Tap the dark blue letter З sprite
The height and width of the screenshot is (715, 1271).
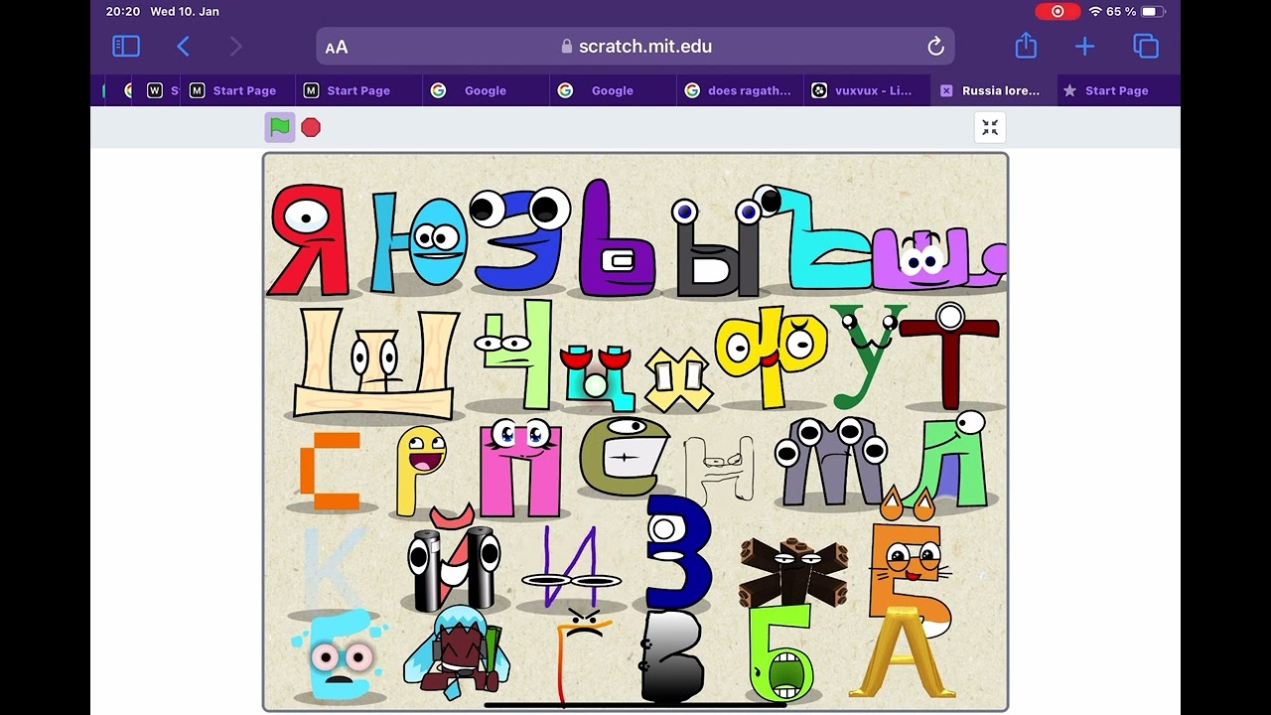(678, 552)
